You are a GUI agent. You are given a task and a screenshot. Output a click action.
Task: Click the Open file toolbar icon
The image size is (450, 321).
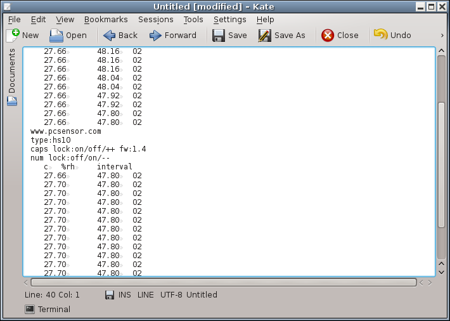click(x=56, y=36)
